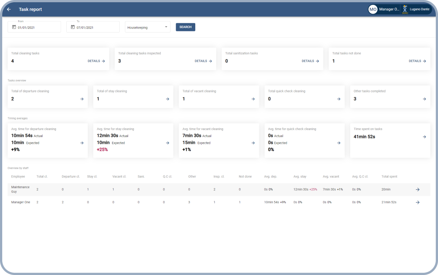
Task: Open DETAILS for total cleaning tasks
Action: pyautogui.click(x=96, y=61)
